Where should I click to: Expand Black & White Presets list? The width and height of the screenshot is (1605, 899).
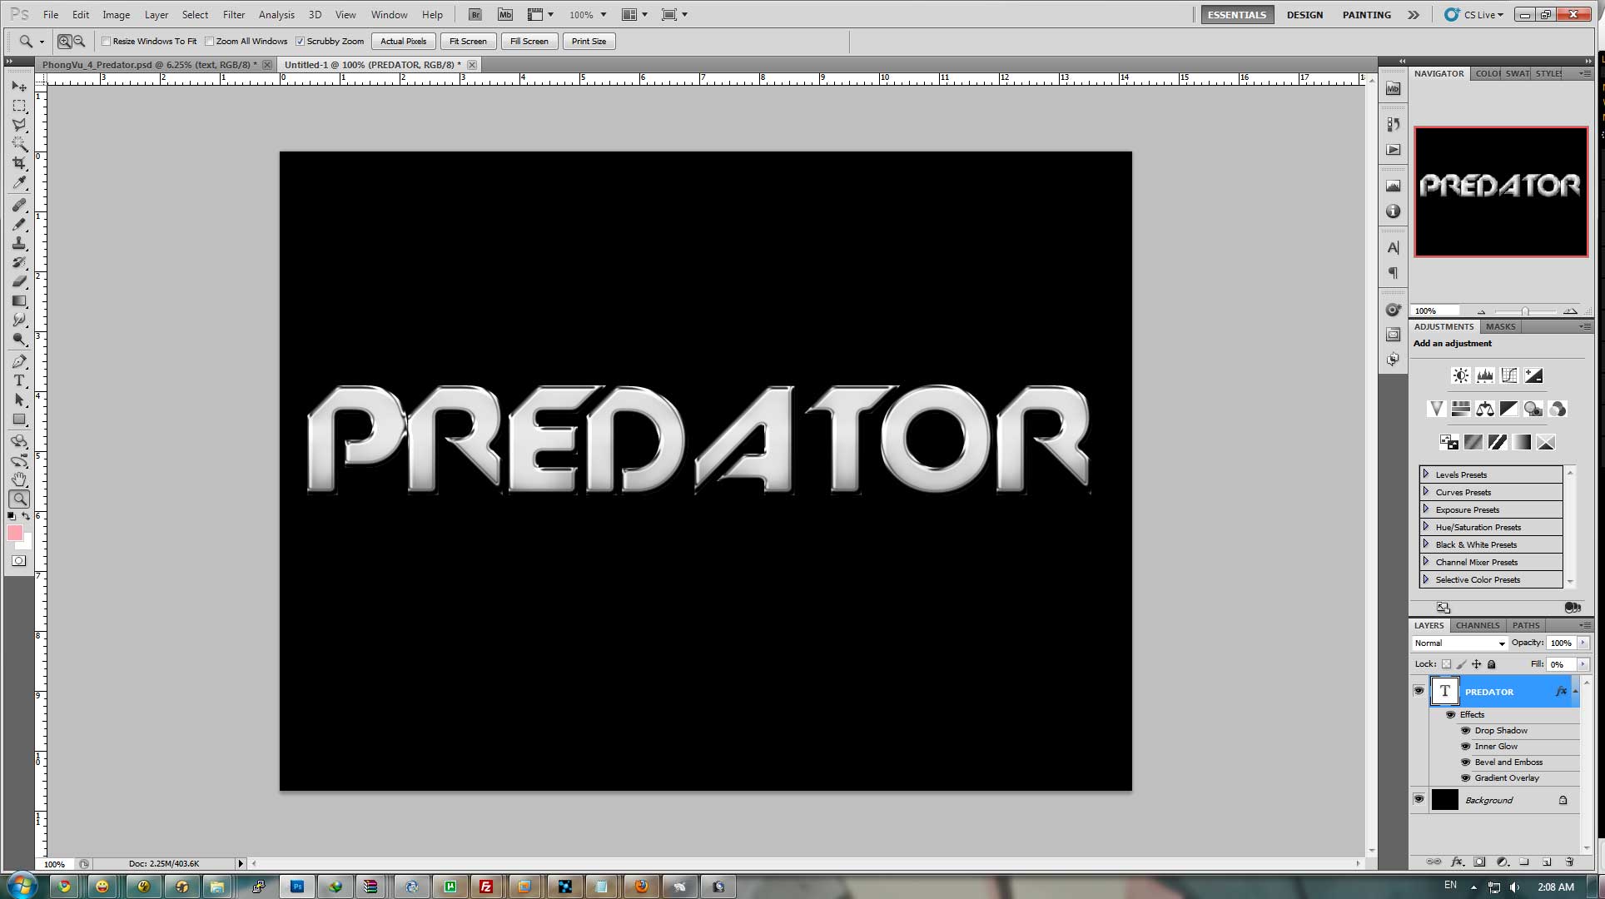[x=1426, y=544]
